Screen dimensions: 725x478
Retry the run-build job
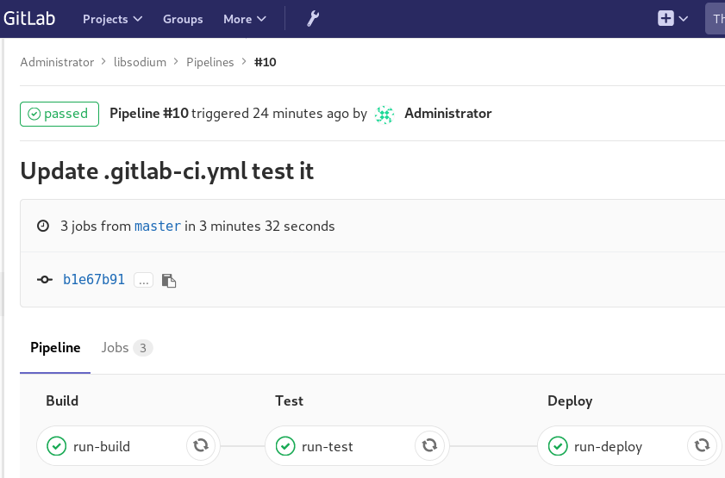(200, 445)
